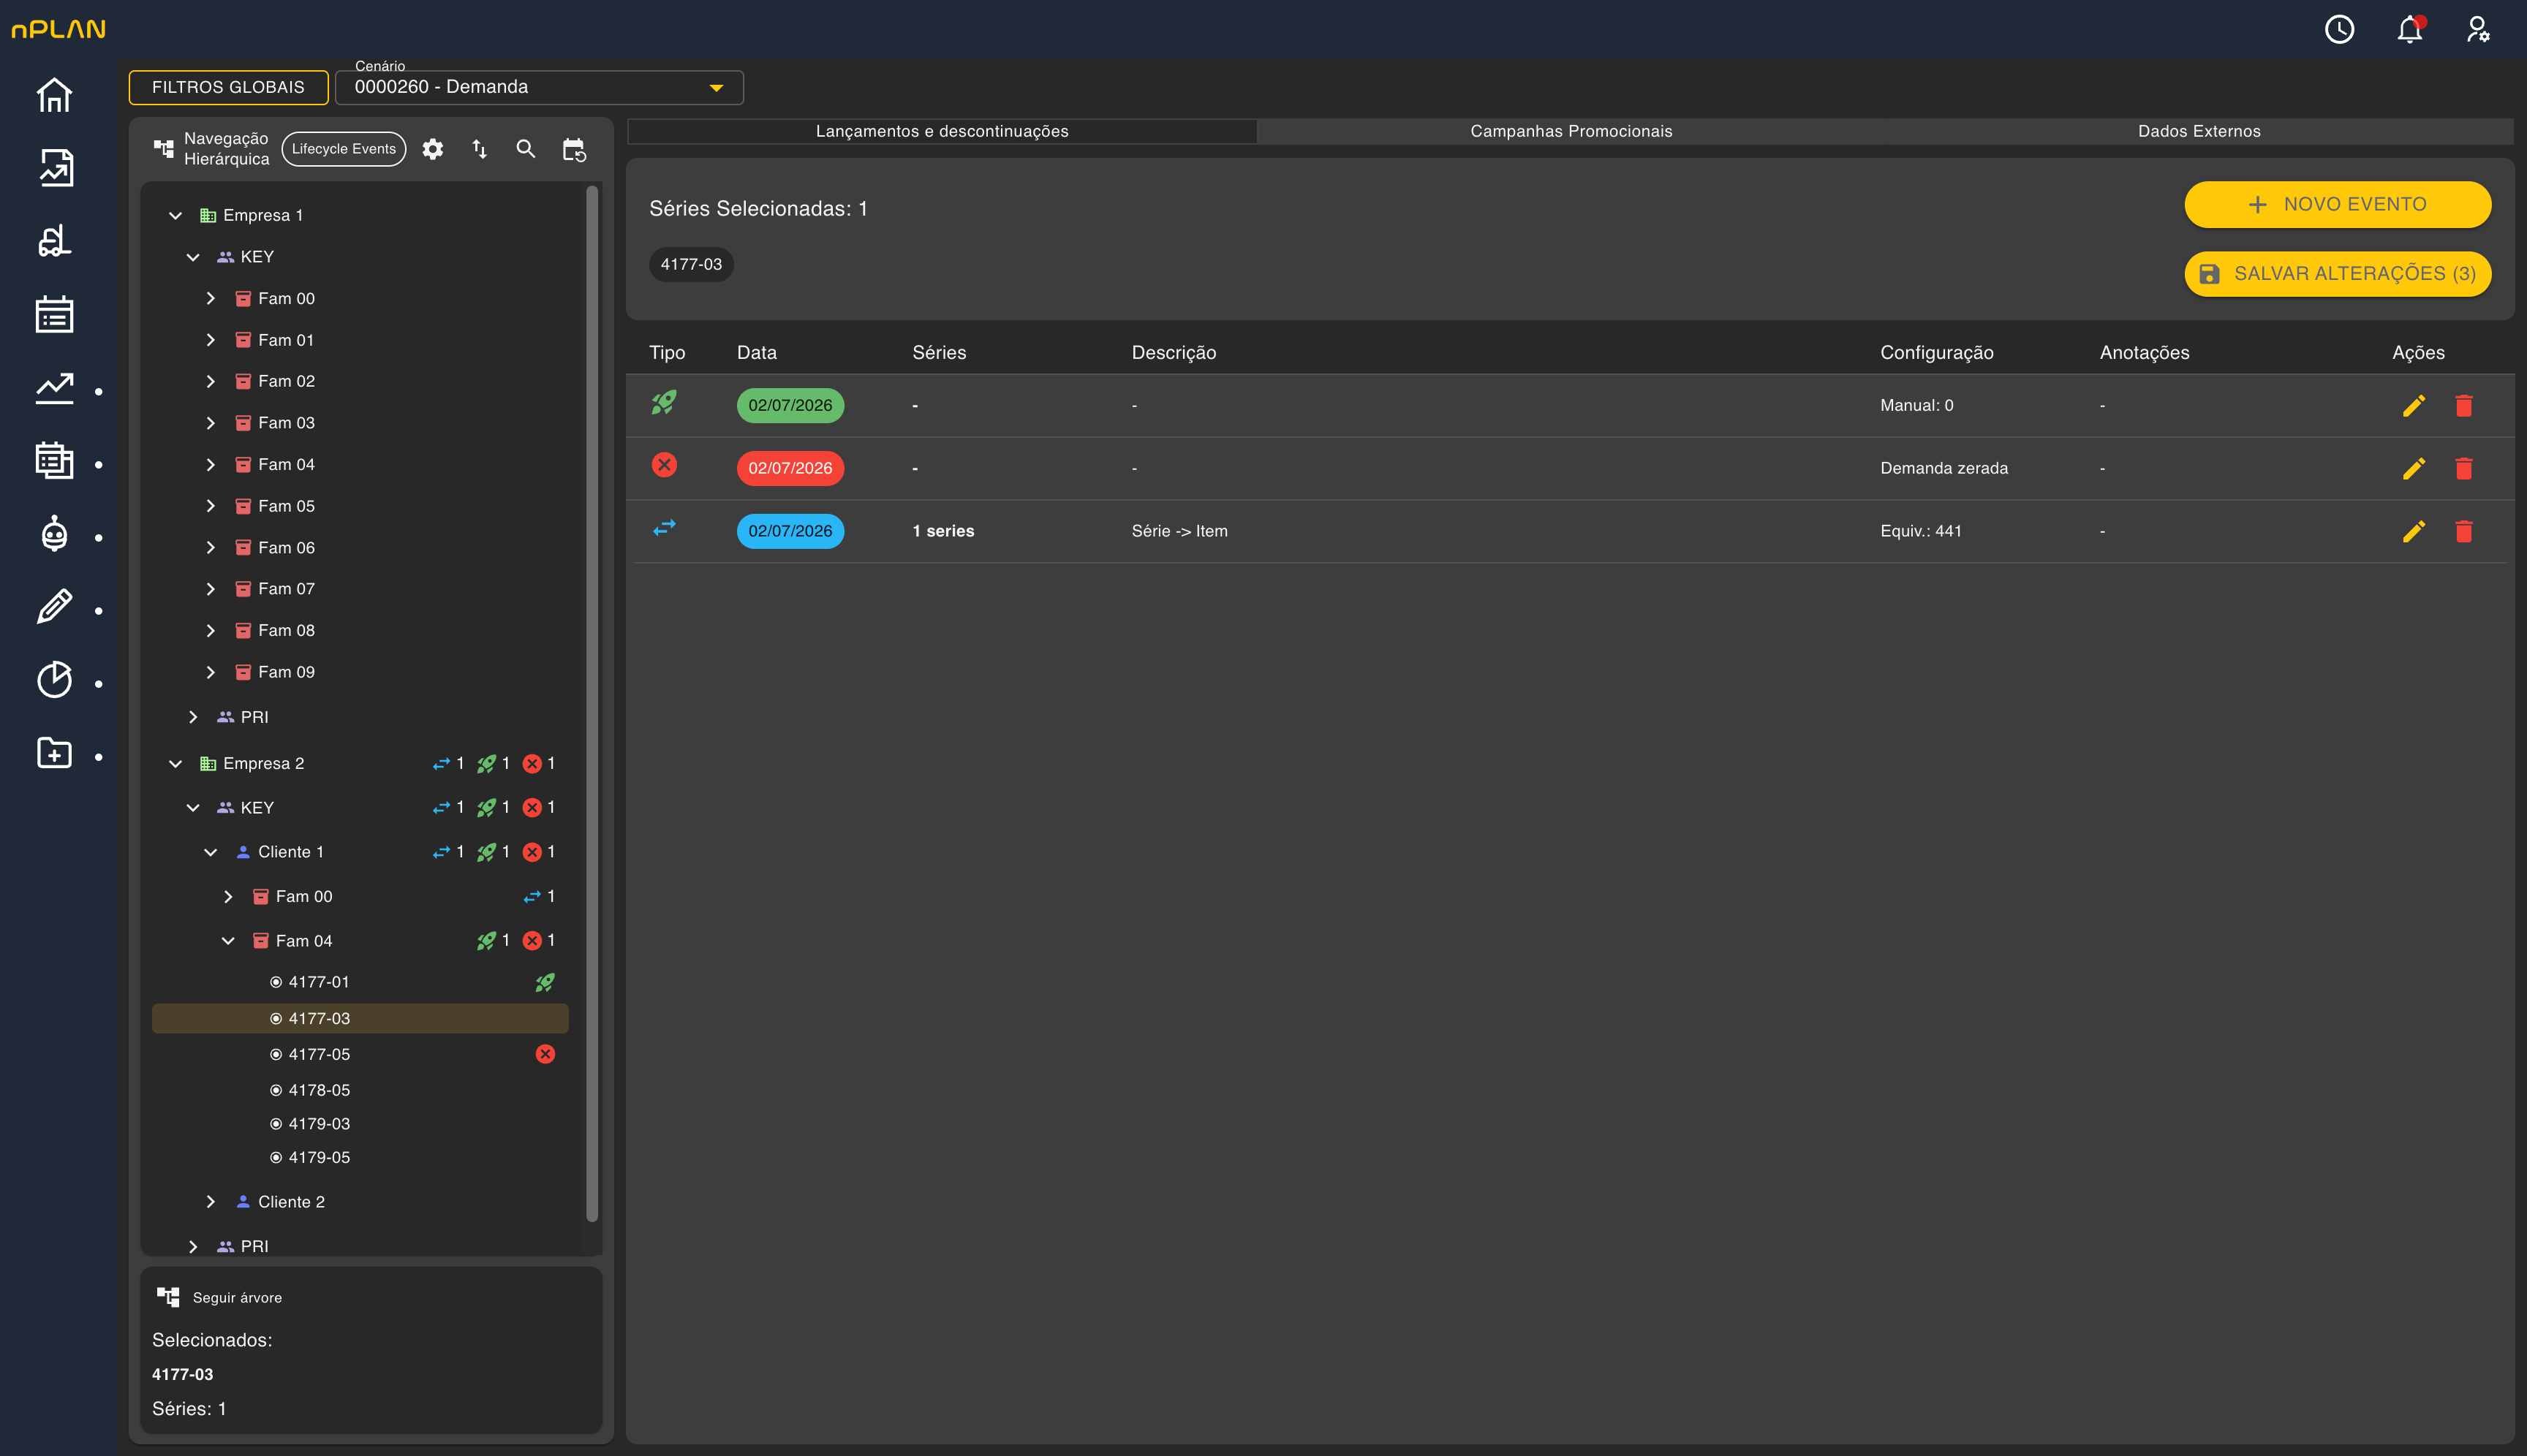Image resolution: width=2527 pixels, height=1456 pixels.
Task: Collapse the Cliente 1 node
Action: click(x=210, y=852)
